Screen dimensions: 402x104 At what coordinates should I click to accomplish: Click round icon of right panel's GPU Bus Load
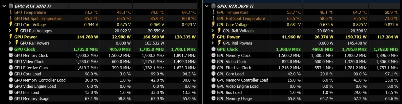(214, 92)
